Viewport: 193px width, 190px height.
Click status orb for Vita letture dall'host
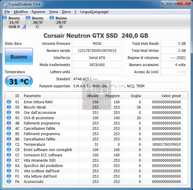9,176
